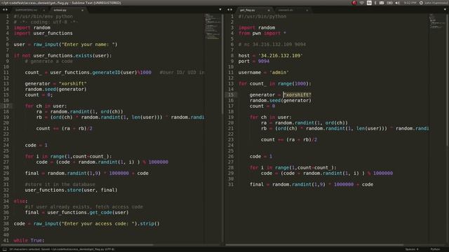This screenshot has width=449, height=252.
Task: Click 'while True:' on left line 41
Action: 29,241
